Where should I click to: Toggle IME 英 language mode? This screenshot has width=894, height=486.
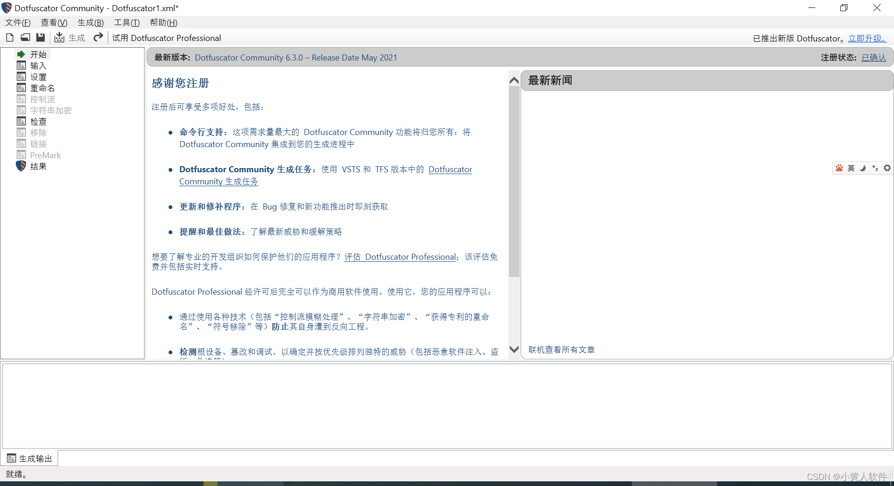click(x=851, y=168)
